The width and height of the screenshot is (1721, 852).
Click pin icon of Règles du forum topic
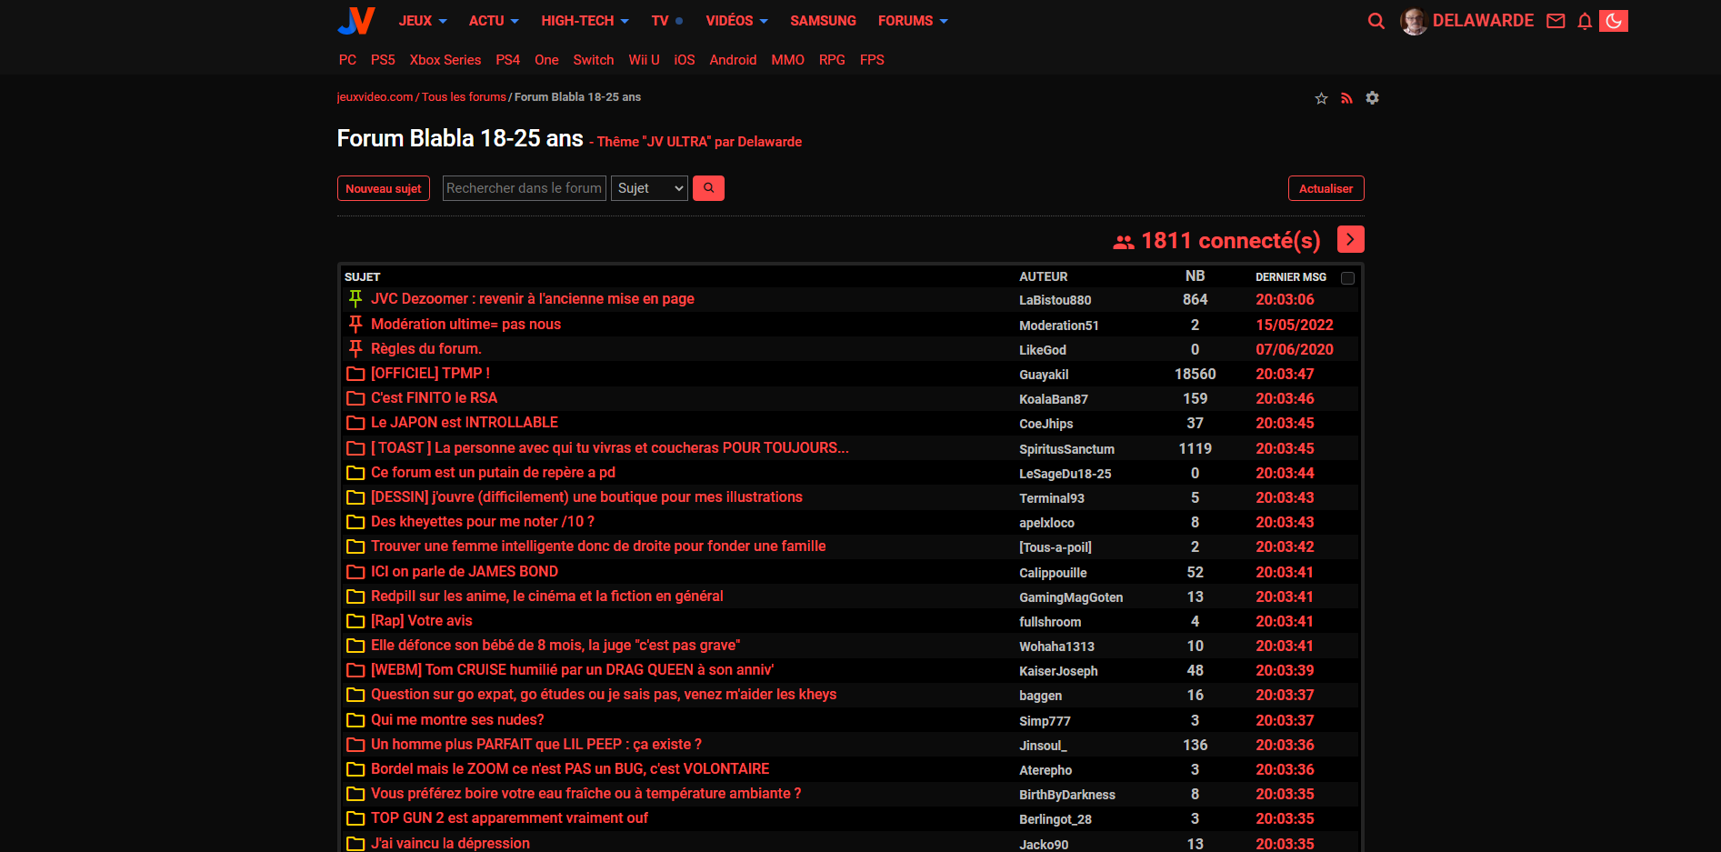[x=355, y=348]
